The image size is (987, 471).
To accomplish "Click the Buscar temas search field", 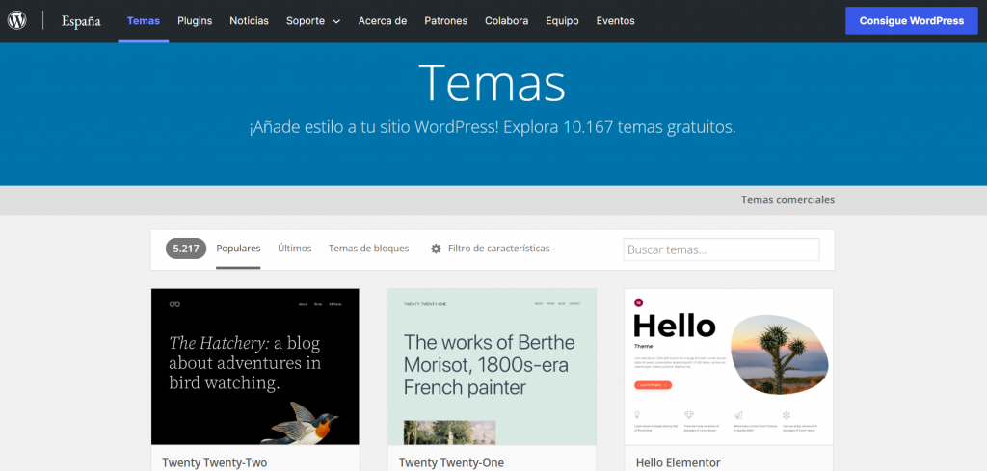I will pos(721,249).
